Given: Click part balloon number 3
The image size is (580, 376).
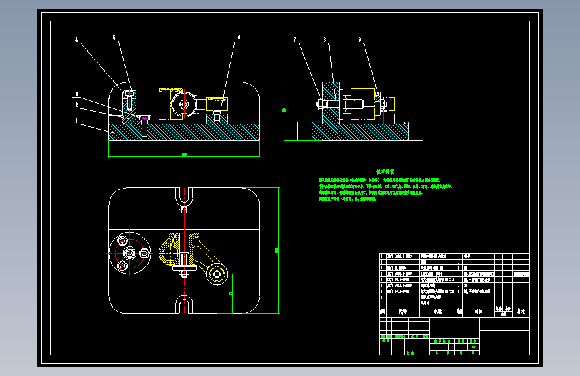Looking at the screenshot, I should click(x=76, y=94).
